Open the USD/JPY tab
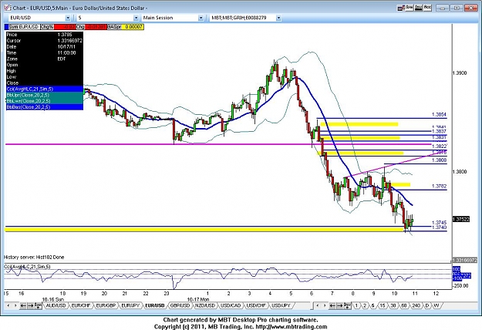The height and width of the screenshot is (330, 482). pos(281,306)
